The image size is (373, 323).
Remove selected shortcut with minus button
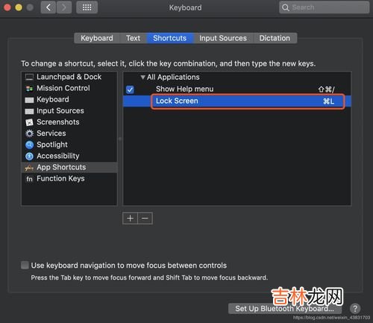(x=145, y=219)
